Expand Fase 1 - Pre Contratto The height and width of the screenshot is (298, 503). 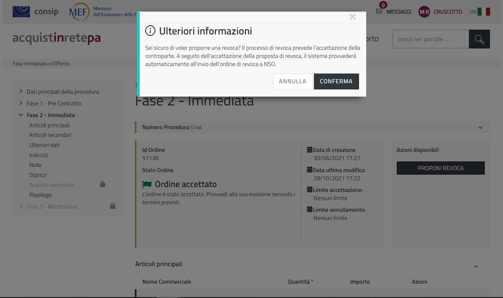[x=21, y=103]
